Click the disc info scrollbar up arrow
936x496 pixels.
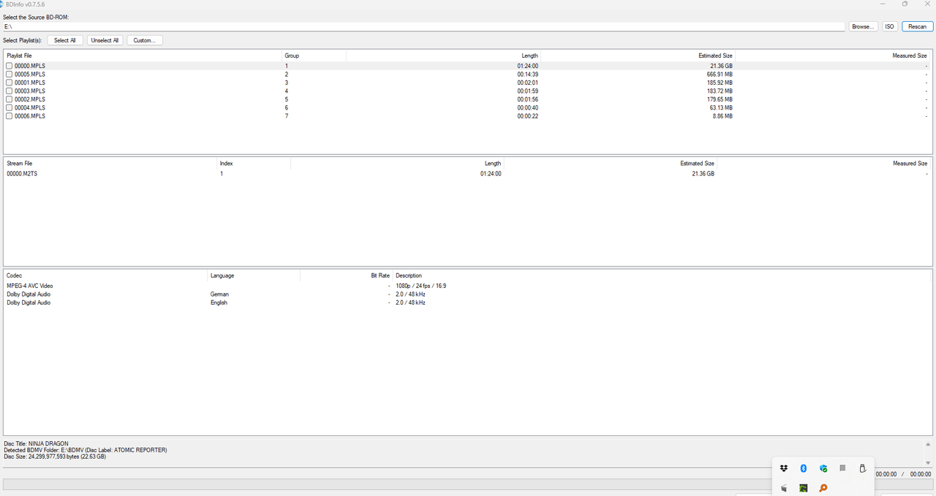point(929,443)
